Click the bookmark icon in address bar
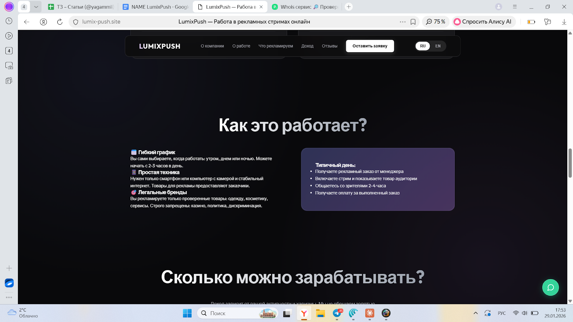Image resolution: width=573 pixels, height=322 pixels. (413, 22)
